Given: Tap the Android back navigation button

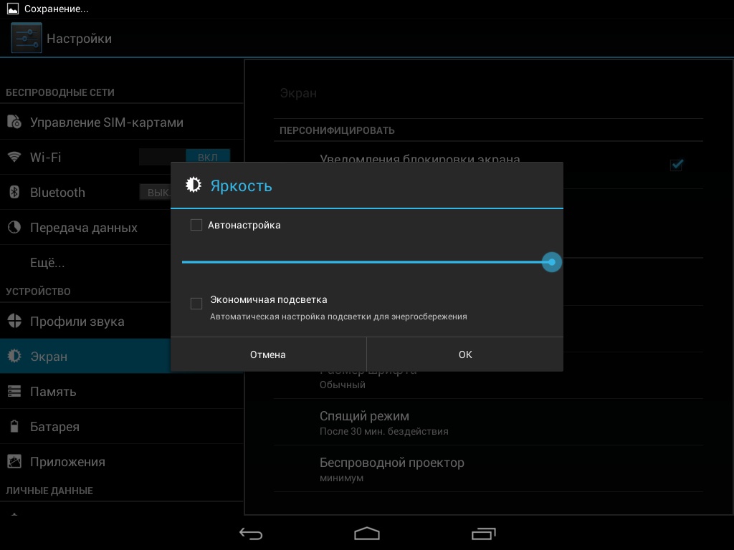Looking at the screenshot, I should (251, 534).
